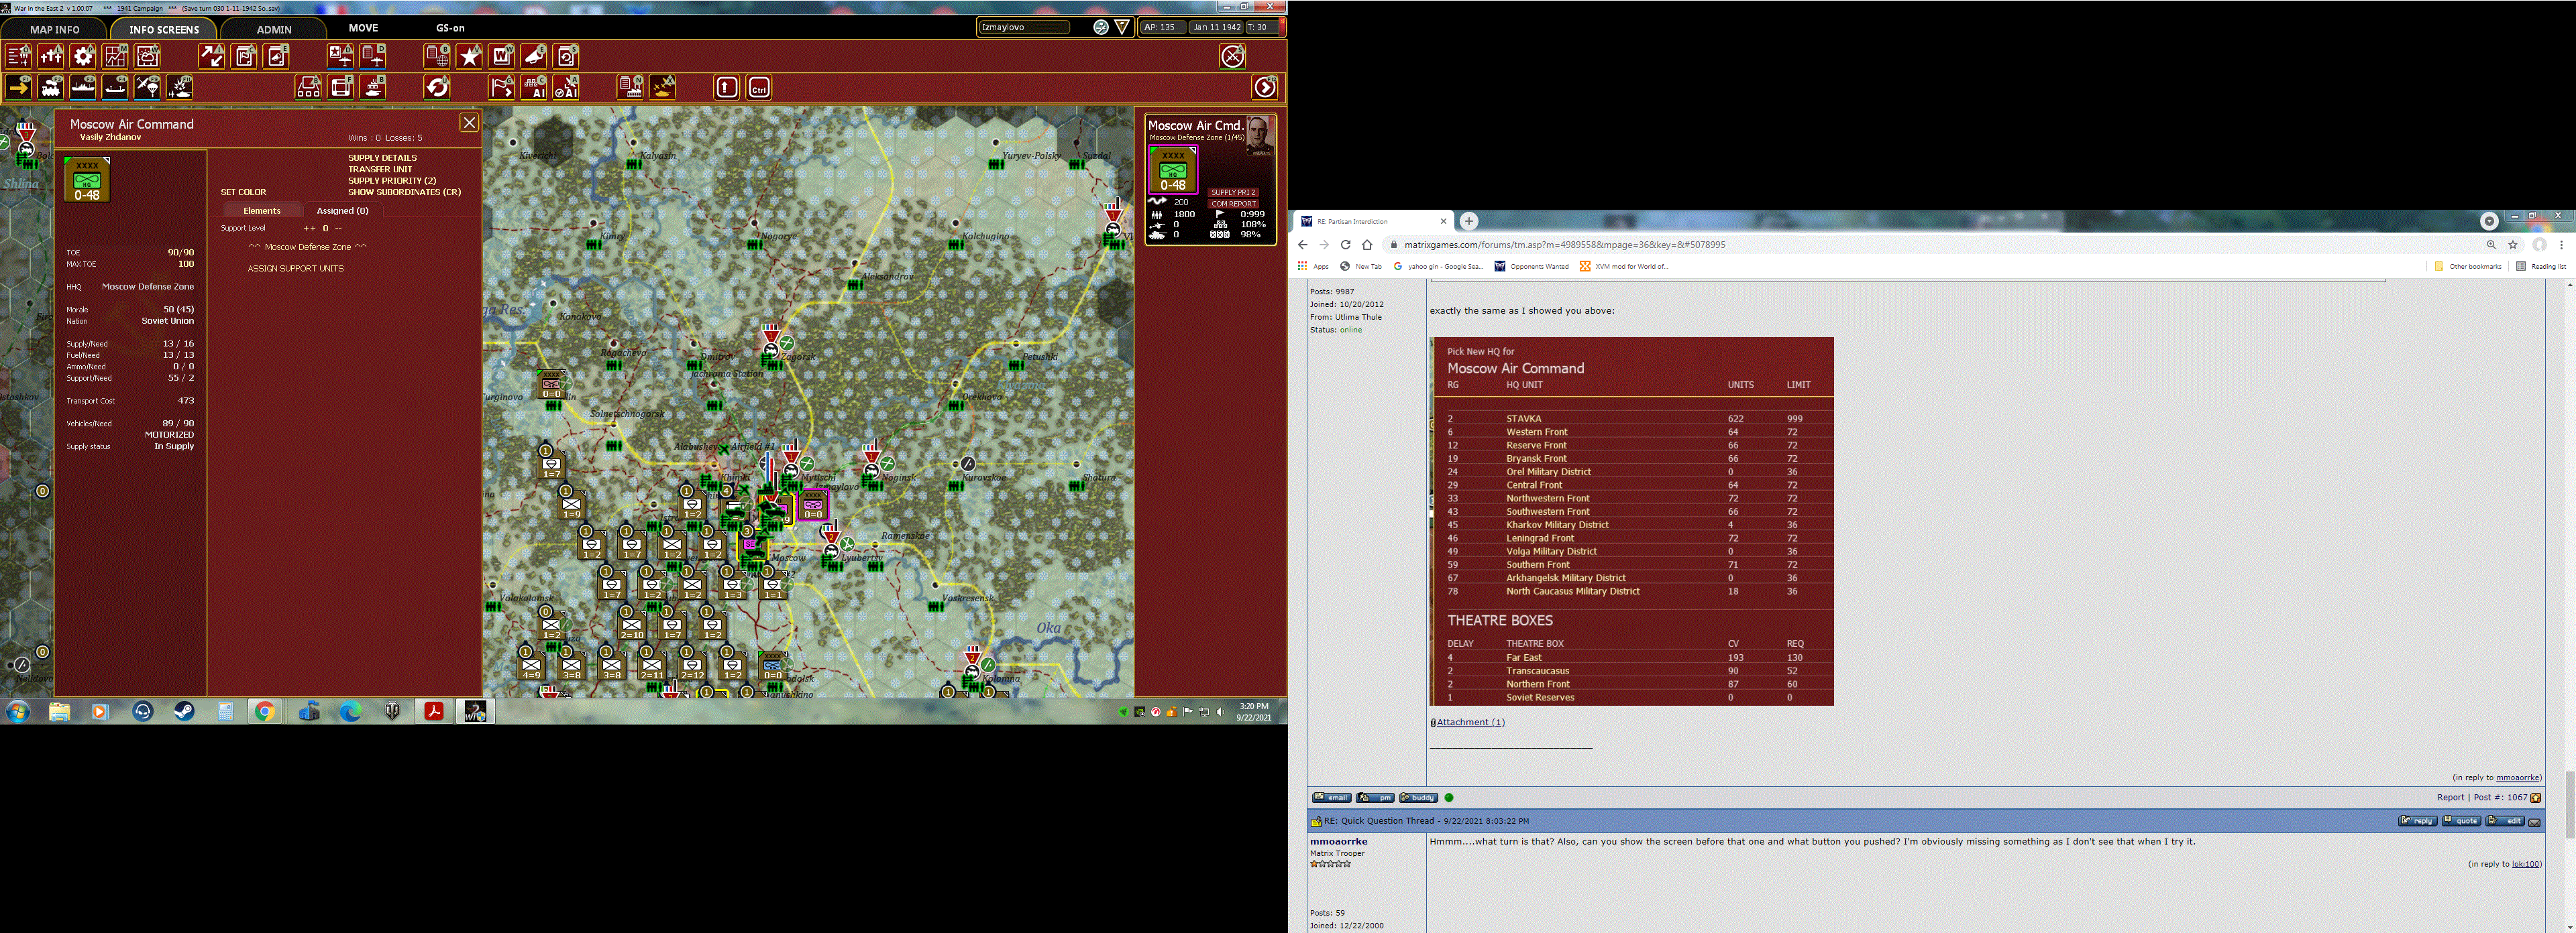2576x933 pixels.
Task: Open the production chart screen icon
Action: pos(115,56)
